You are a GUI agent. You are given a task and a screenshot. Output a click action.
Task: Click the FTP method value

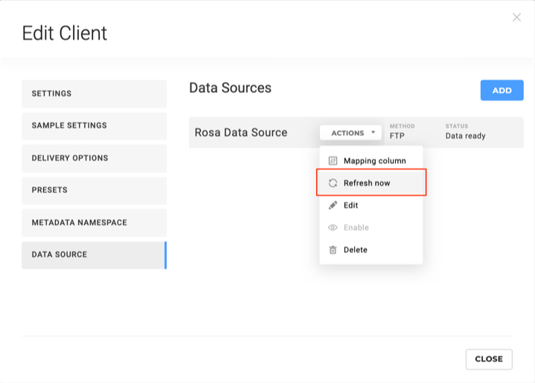pyautogui.click(x=397, y=136)
